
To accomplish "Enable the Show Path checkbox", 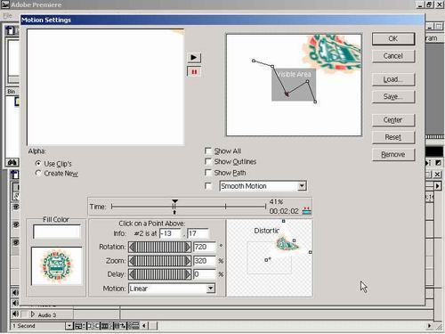I will (208, 173).
